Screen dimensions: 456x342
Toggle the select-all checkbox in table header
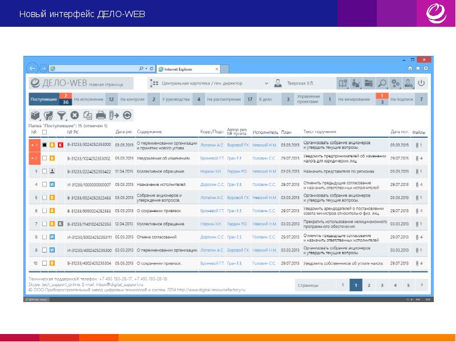point(45,132)
